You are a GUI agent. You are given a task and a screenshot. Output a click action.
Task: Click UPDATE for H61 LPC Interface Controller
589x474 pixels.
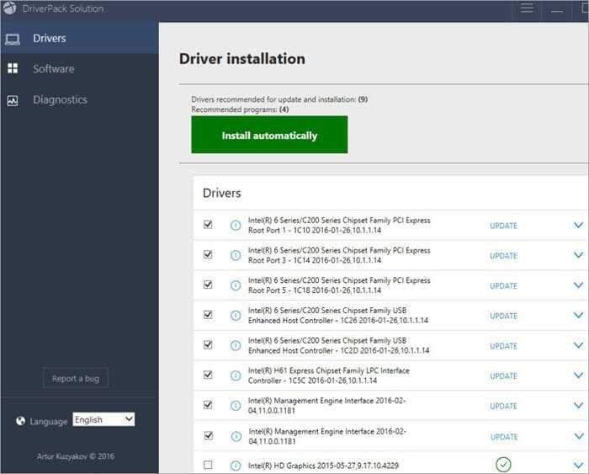[x=503, y=375]
